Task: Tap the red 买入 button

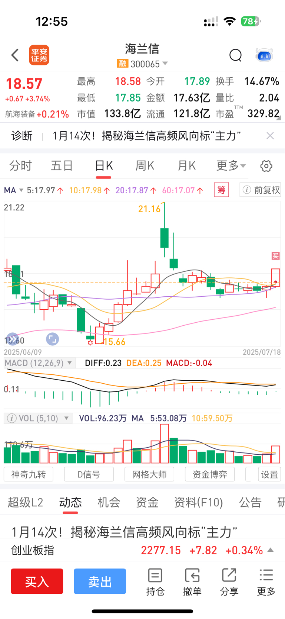Action: point(37,581)
